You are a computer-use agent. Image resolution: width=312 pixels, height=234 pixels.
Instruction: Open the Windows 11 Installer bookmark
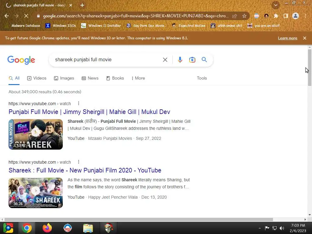pos(101,26)
